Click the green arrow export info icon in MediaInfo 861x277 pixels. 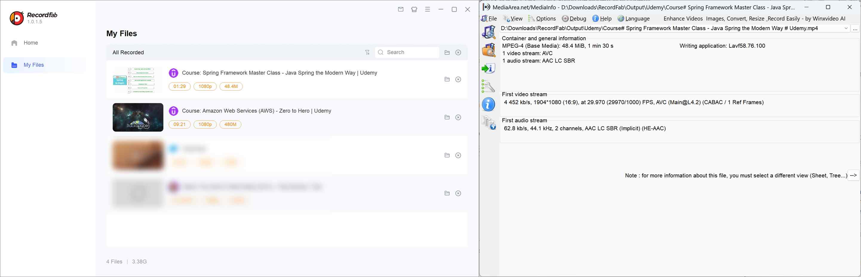coord(489,68)
